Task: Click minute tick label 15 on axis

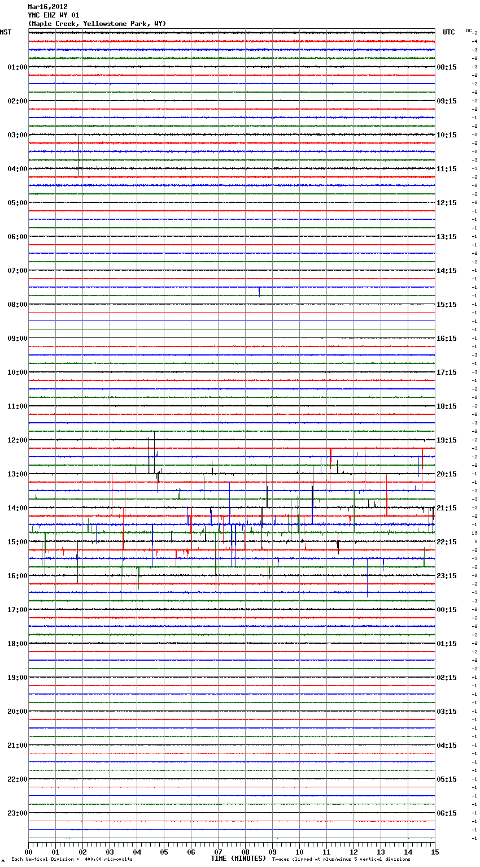Action: 435,852
